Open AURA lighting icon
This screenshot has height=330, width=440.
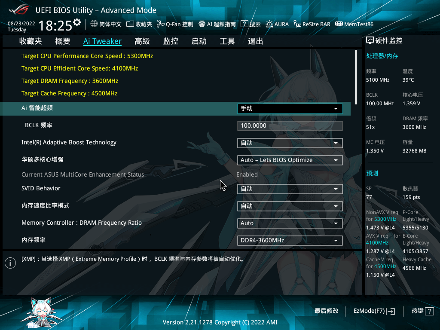(269, 24)
